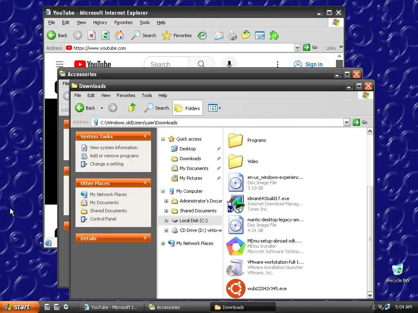Screen dimensions: 418x313
Task: Click Back in the Internet Explorer toolbar
Action: coord(57,35)
